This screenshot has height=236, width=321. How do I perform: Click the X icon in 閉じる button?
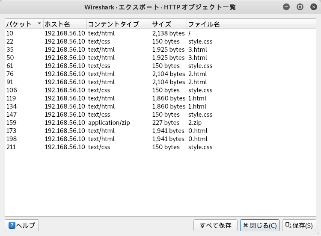(246, 225)
